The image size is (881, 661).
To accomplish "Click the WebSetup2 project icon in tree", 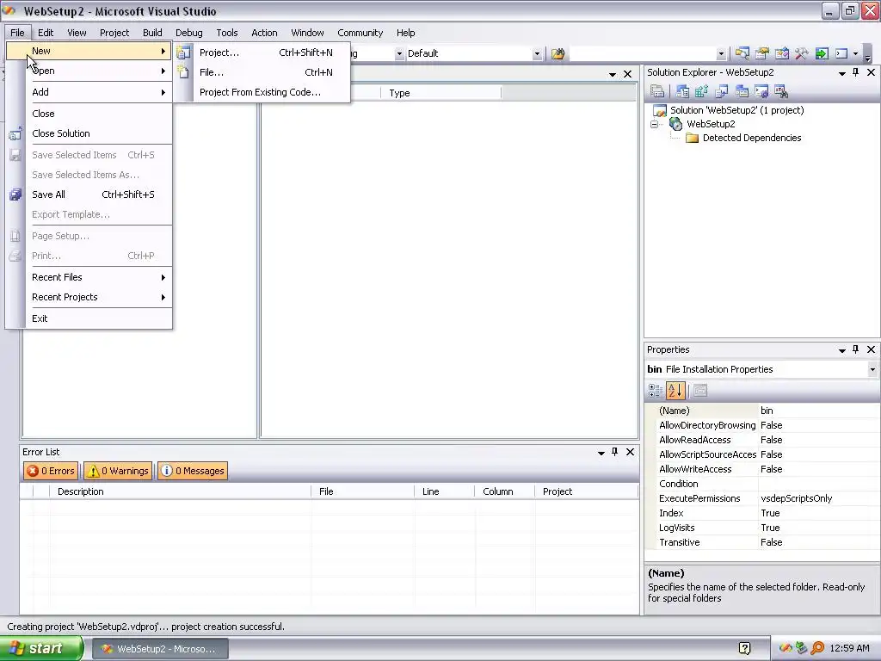I will click(676, 124).
